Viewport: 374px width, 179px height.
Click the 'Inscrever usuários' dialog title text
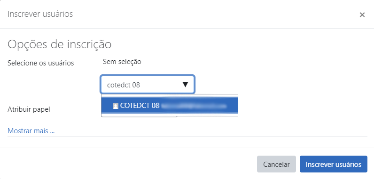(40, 14)
